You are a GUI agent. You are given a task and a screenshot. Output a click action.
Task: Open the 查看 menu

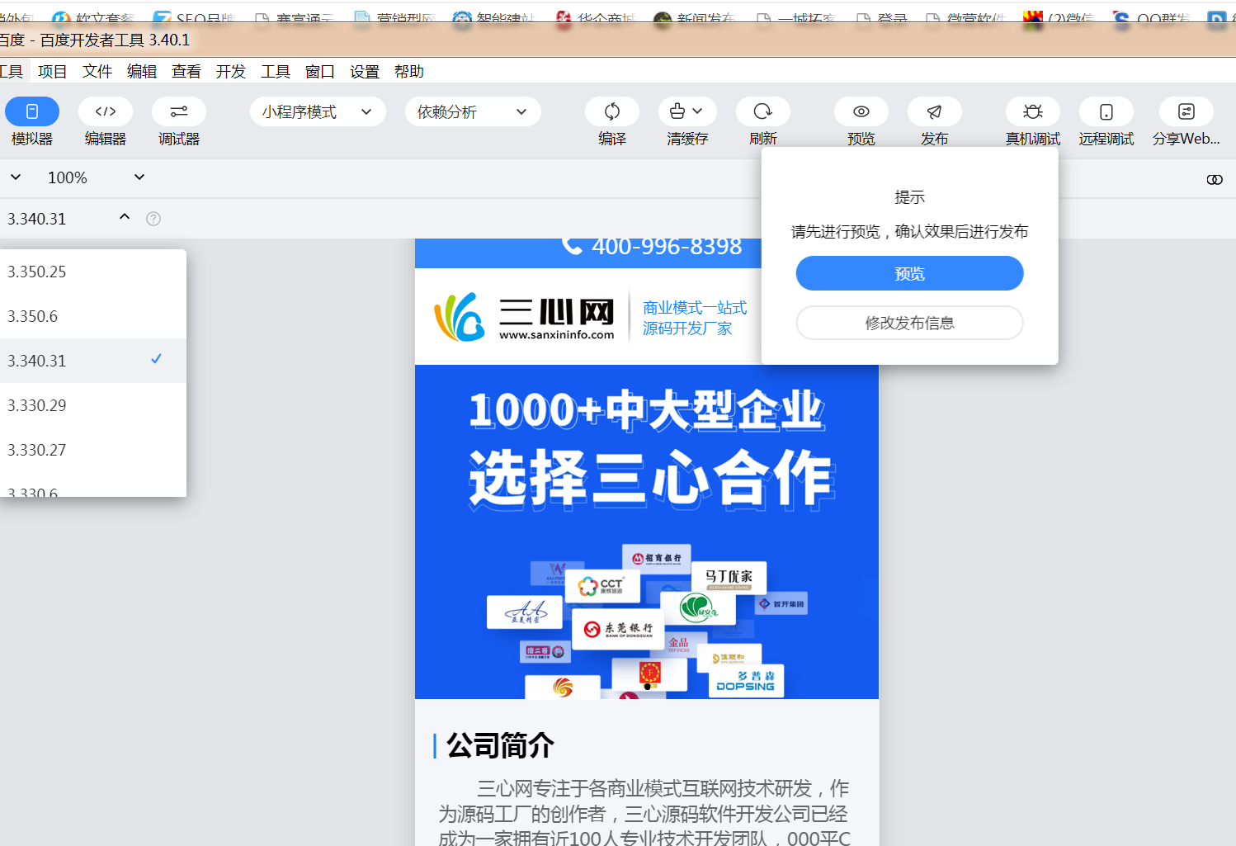tap(186, 72)
